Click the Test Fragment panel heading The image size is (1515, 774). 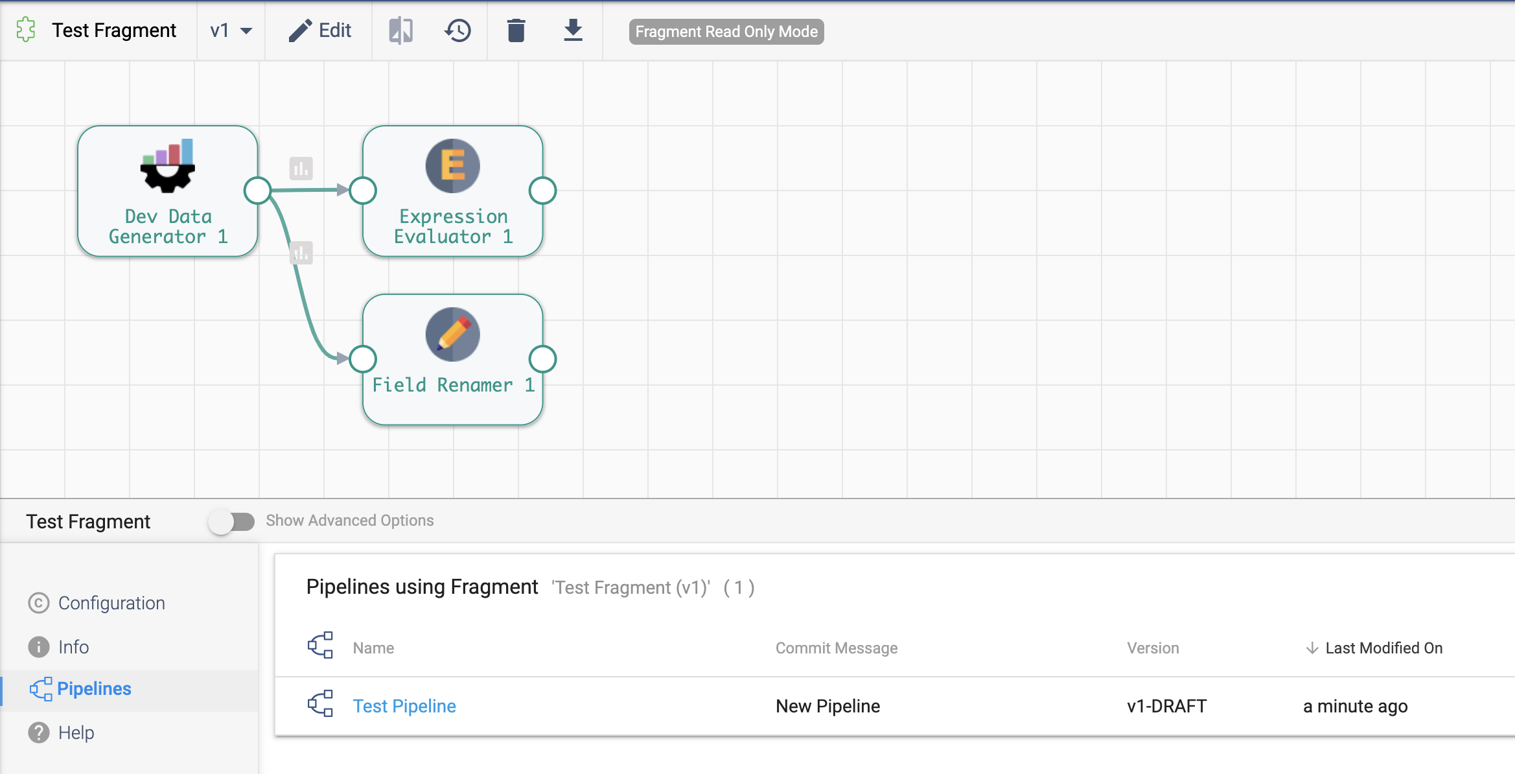pyautogui.click(x=88, y=521)
